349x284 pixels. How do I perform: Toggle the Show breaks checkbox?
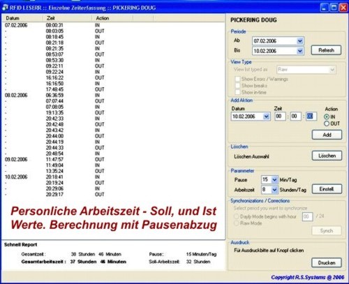click(237, 86)
